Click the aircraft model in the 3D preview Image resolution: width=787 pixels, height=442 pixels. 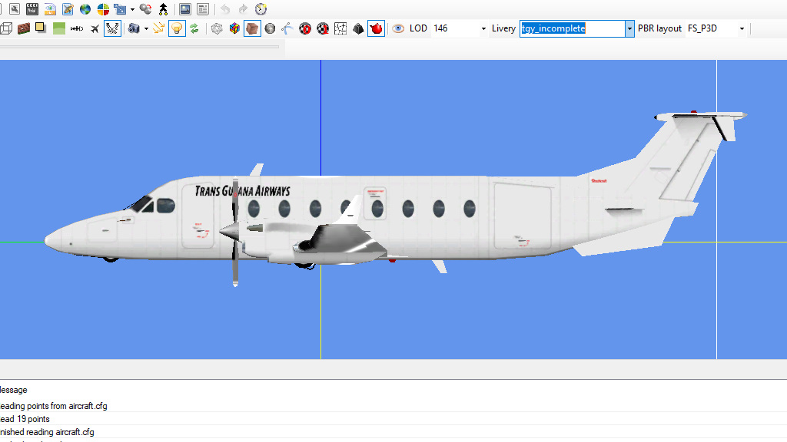[x=396, y=199]
